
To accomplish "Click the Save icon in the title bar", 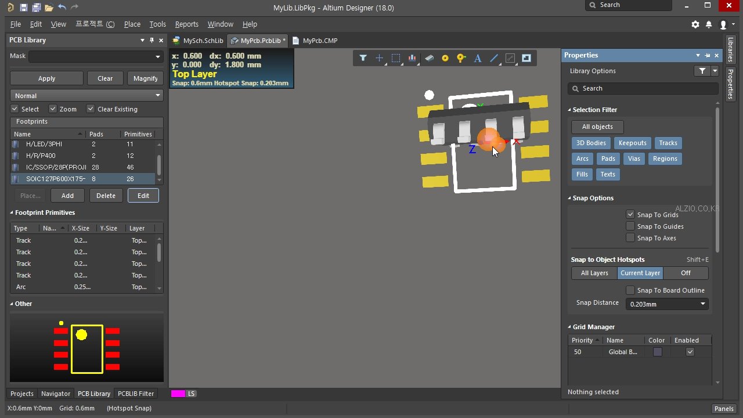I will [23, 8].
